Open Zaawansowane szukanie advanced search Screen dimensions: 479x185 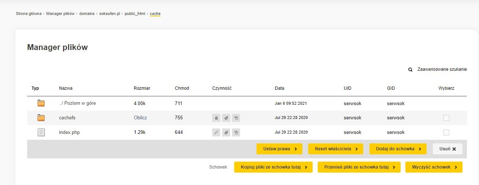442,69
